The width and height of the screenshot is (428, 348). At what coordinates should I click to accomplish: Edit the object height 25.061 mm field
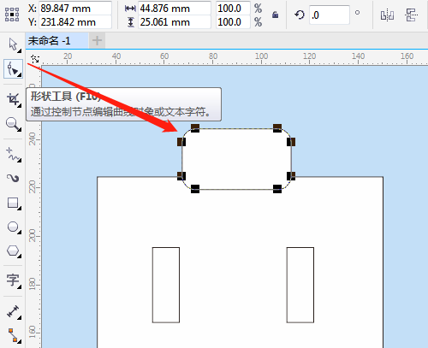175,22
